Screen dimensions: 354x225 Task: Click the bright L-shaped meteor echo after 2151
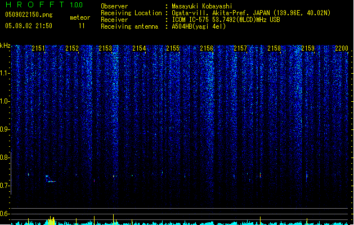point(50,179)
